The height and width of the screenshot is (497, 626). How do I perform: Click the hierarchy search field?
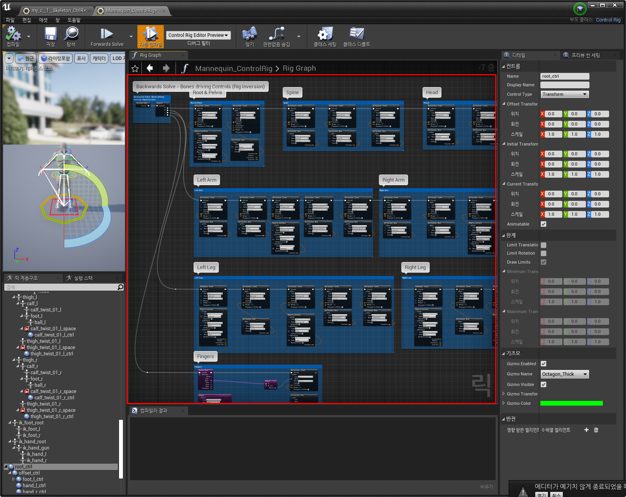coord(61,287)
